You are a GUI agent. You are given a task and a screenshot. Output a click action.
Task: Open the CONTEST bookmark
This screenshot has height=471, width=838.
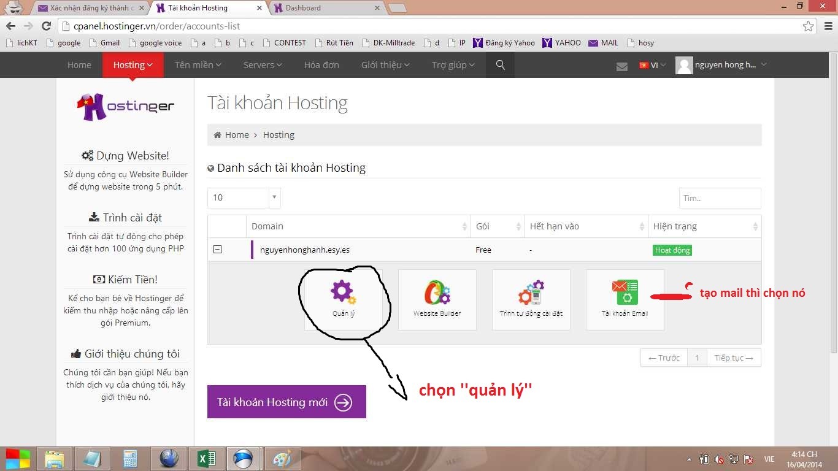point(284,43)
